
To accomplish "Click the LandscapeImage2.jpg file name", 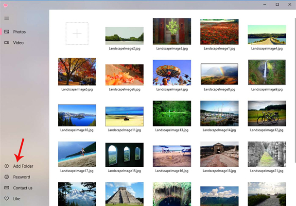I will tap(124, 48).
